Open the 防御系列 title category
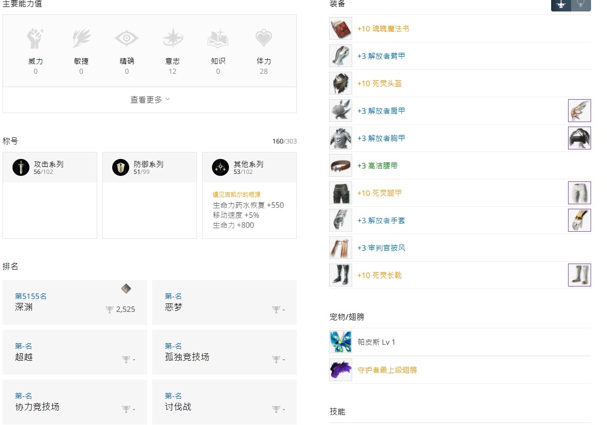This screenshot has width=607, height=425. [x=150, y=167]
